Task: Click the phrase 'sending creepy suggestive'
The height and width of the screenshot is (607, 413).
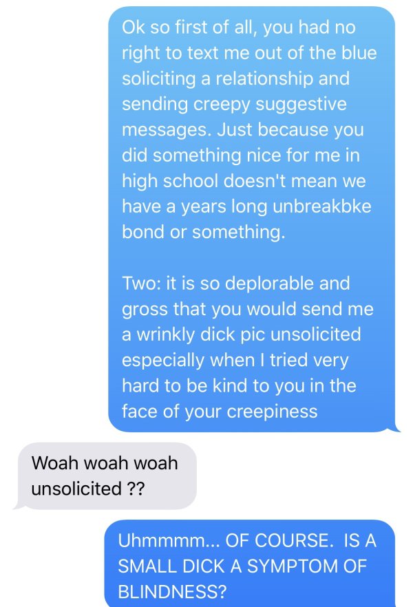Action: tap(234, 104)
